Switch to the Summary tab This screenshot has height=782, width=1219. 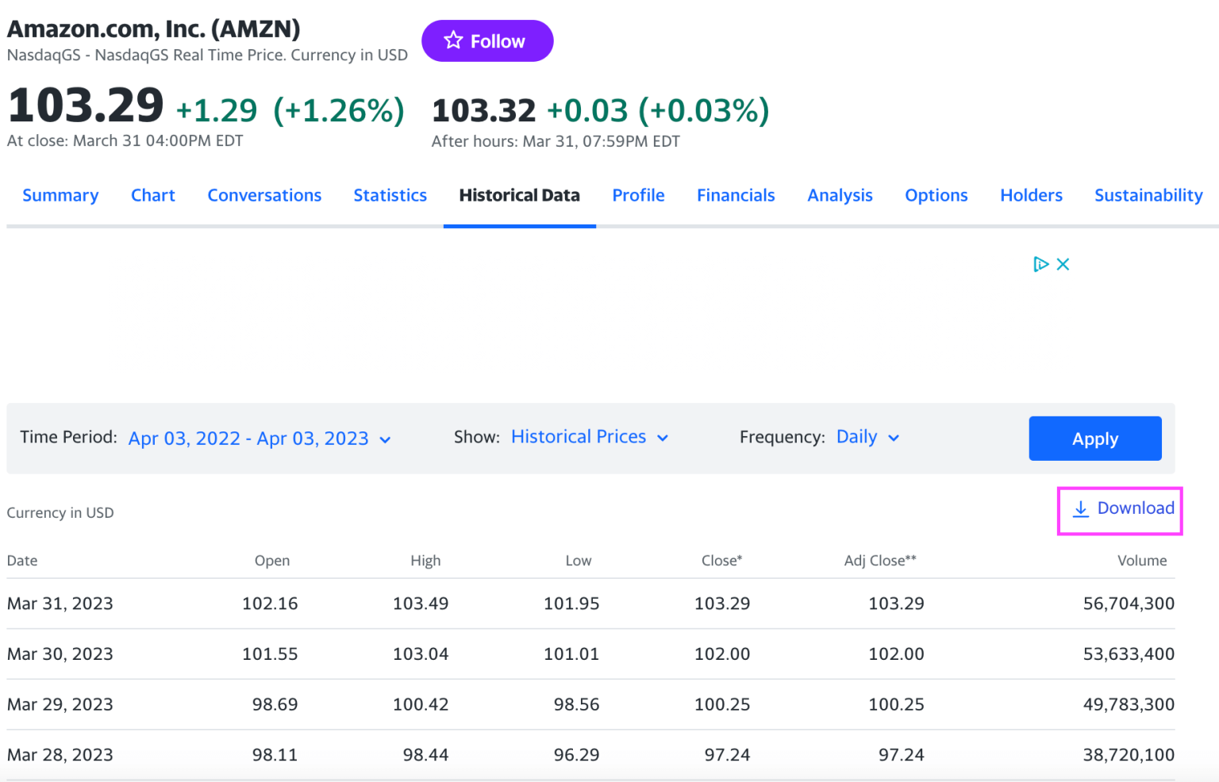(x=60, y=195)
